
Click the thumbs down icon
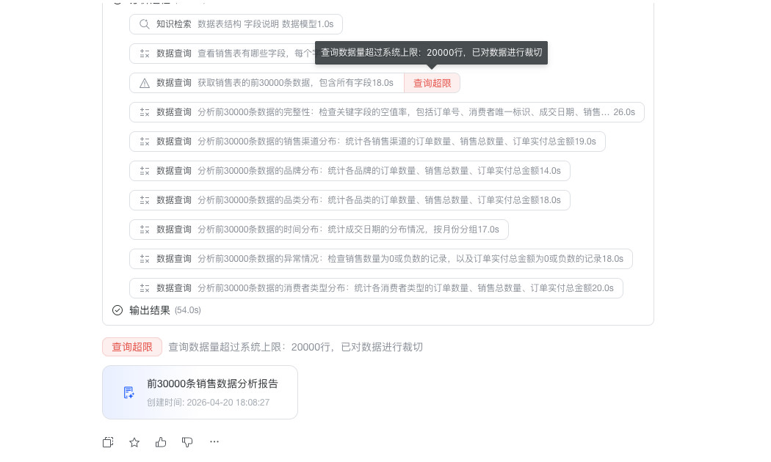point(187,442)
